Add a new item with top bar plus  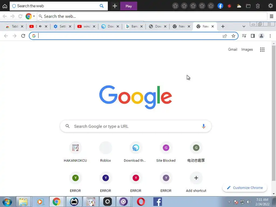pos(115,6)
